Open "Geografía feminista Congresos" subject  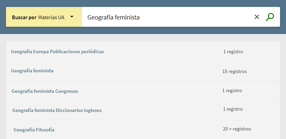45,91
